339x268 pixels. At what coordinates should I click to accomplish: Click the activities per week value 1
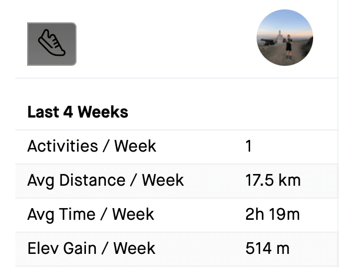pyautogui.click(x=248, y=146)
